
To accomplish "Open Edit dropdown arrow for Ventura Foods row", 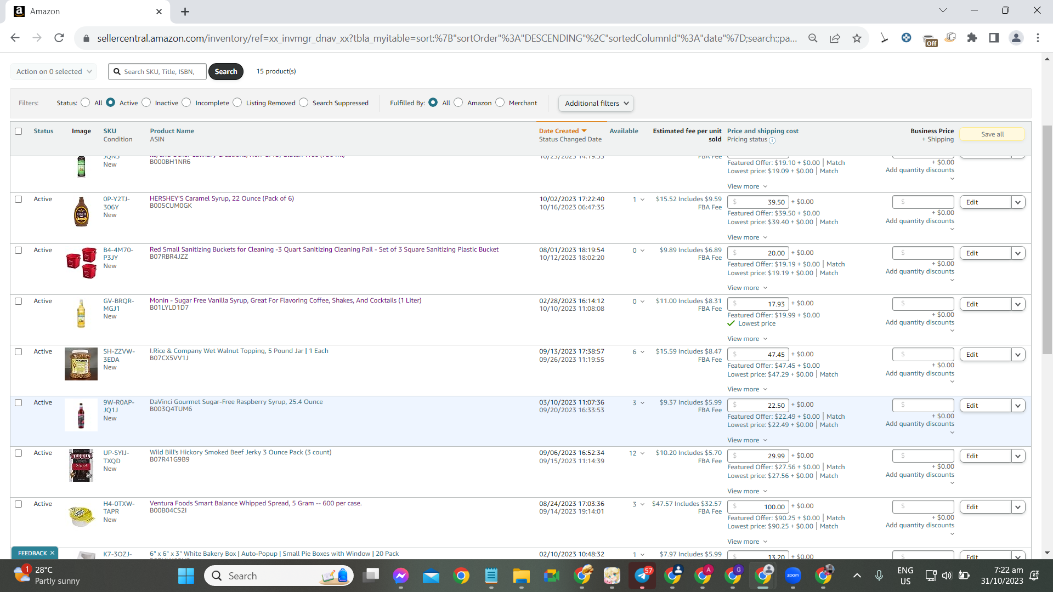I will (1018, 507).
